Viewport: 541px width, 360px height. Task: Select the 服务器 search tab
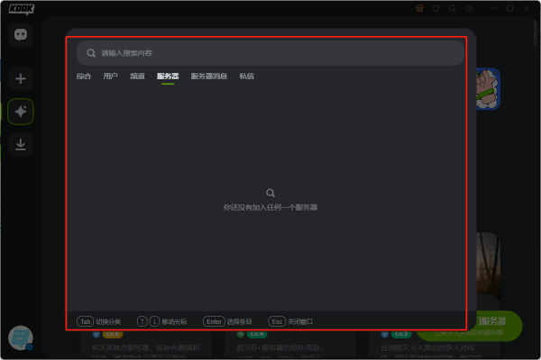(168, 76)
